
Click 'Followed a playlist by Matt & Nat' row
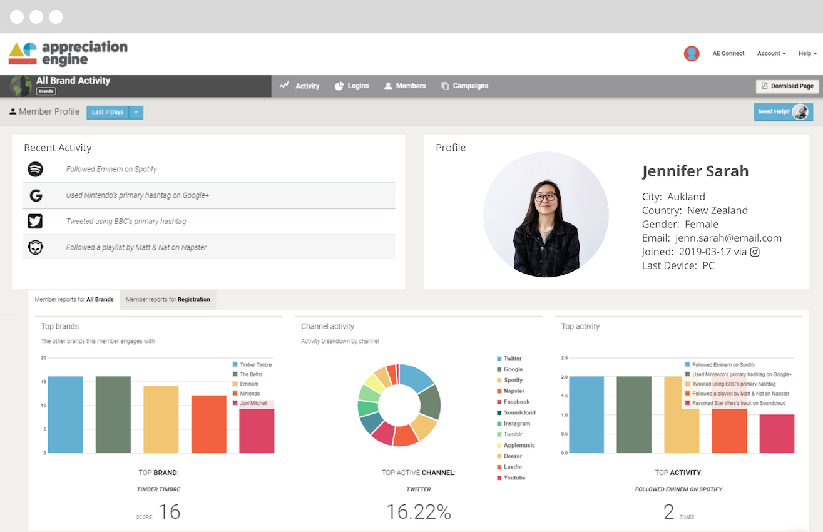[208, 247]
